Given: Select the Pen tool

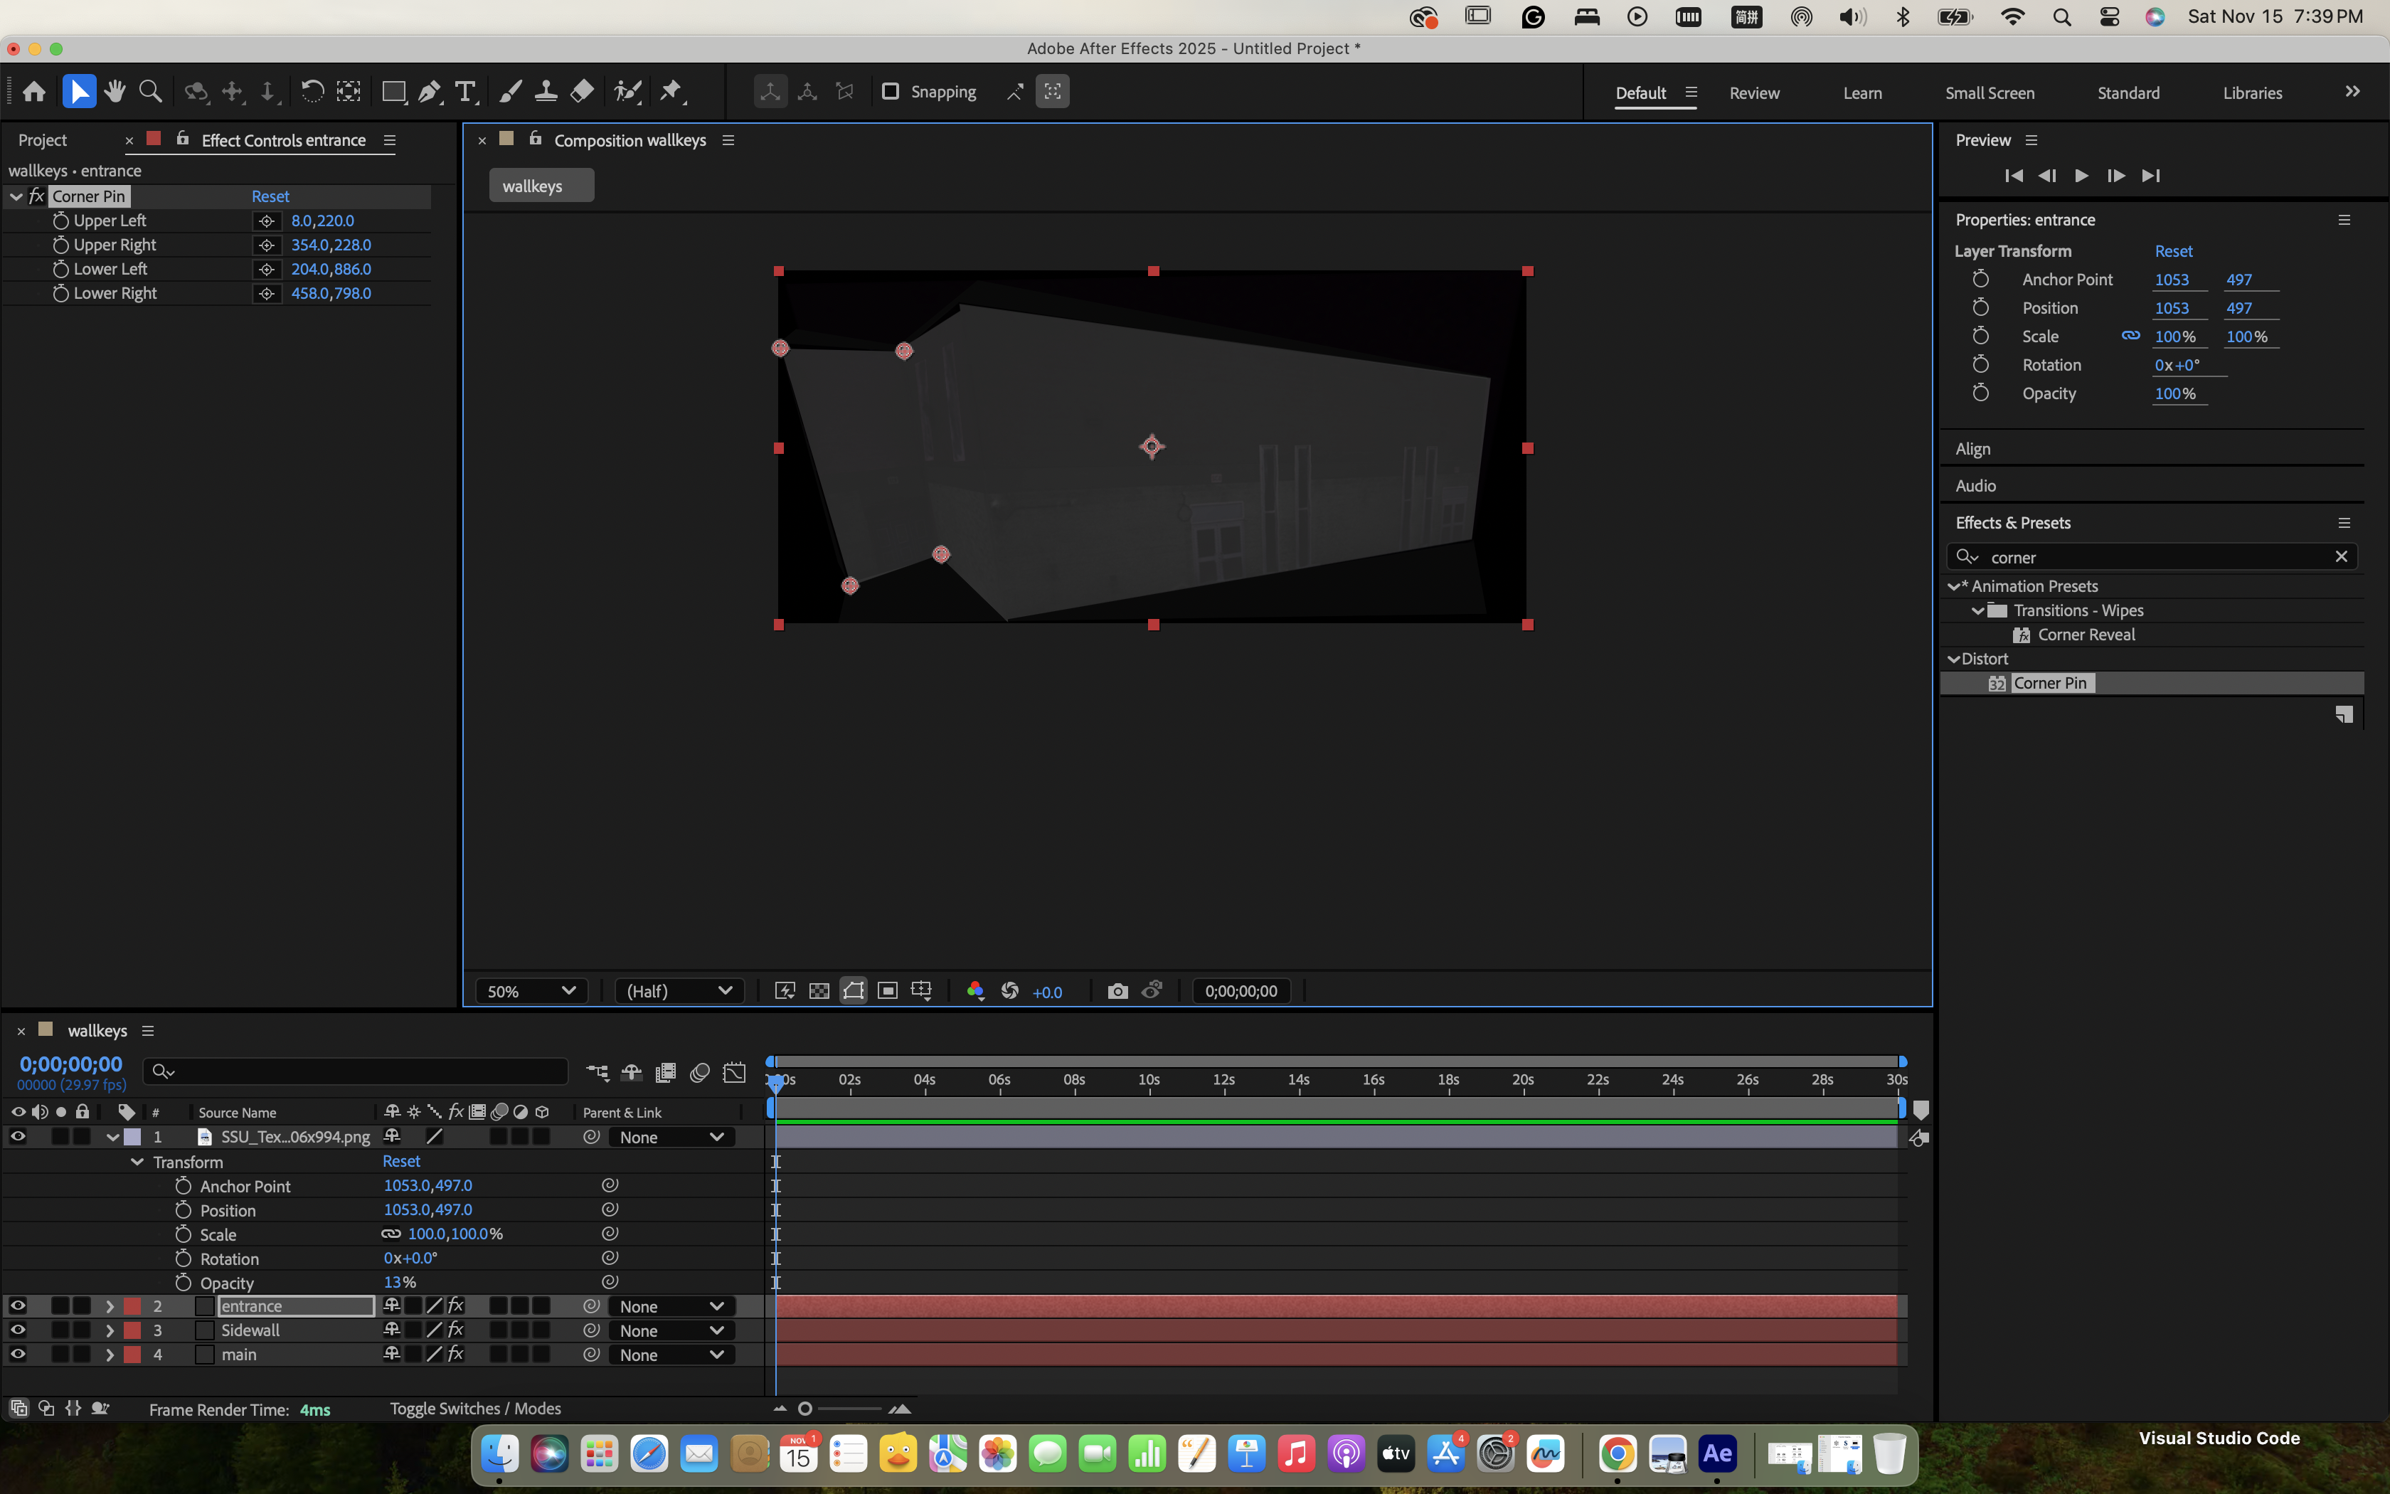Looking at the screenshot, I should (x=430, y=92).
